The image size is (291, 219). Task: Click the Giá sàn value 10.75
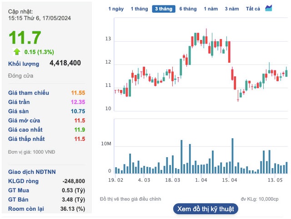[x=78, y=111]
